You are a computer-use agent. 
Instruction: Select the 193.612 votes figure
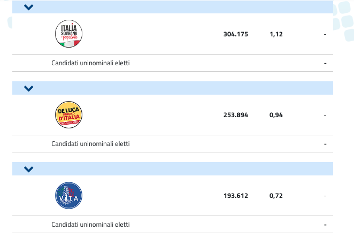(235, 196)
